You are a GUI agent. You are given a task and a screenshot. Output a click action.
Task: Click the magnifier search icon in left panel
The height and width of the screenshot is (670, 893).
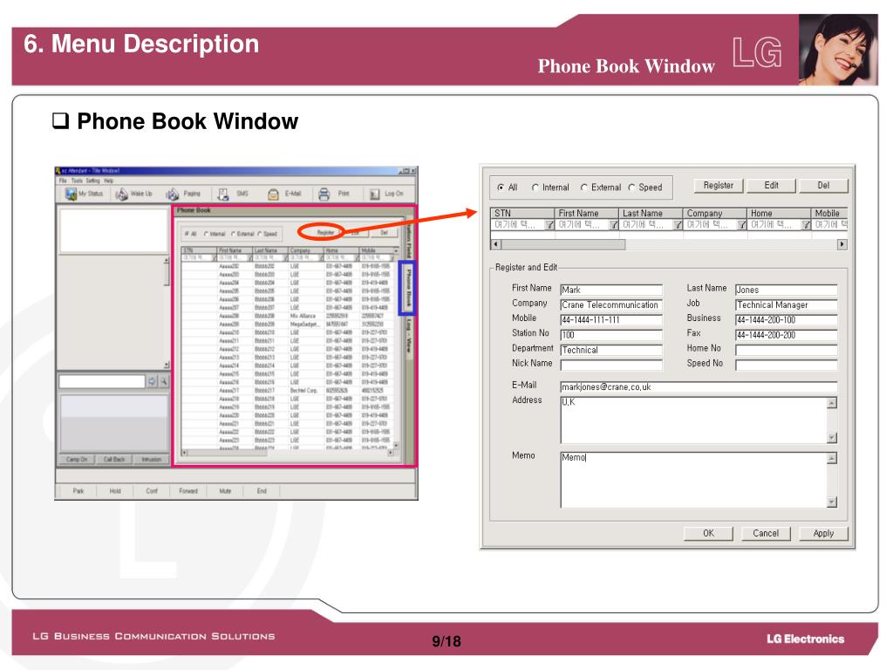tap(163, 381)
